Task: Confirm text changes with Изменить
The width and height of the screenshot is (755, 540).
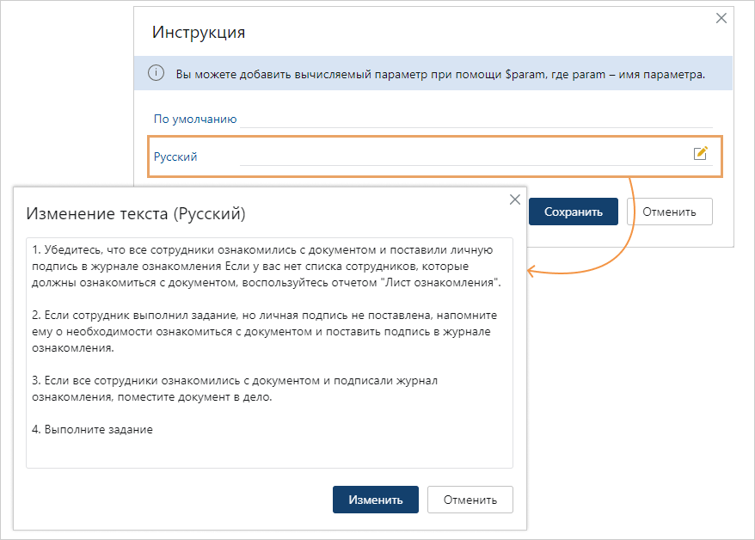Action: tap(375, 499)
